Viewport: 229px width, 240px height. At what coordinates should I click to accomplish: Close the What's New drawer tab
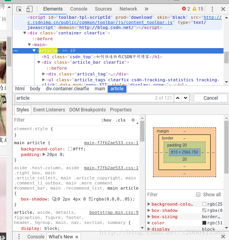click(77, 237)
